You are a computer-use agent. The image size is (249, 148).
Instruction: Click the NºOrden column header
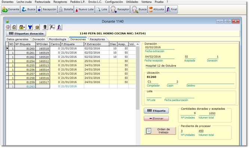[x=43, y=44]
